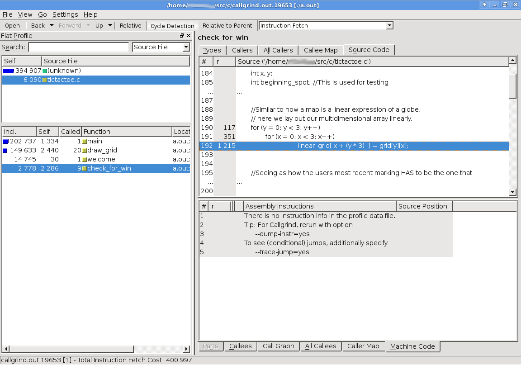This screenshot has width=521, height=365.
Task: Click the Forward toolbar button
Action: tap(70, 26)
